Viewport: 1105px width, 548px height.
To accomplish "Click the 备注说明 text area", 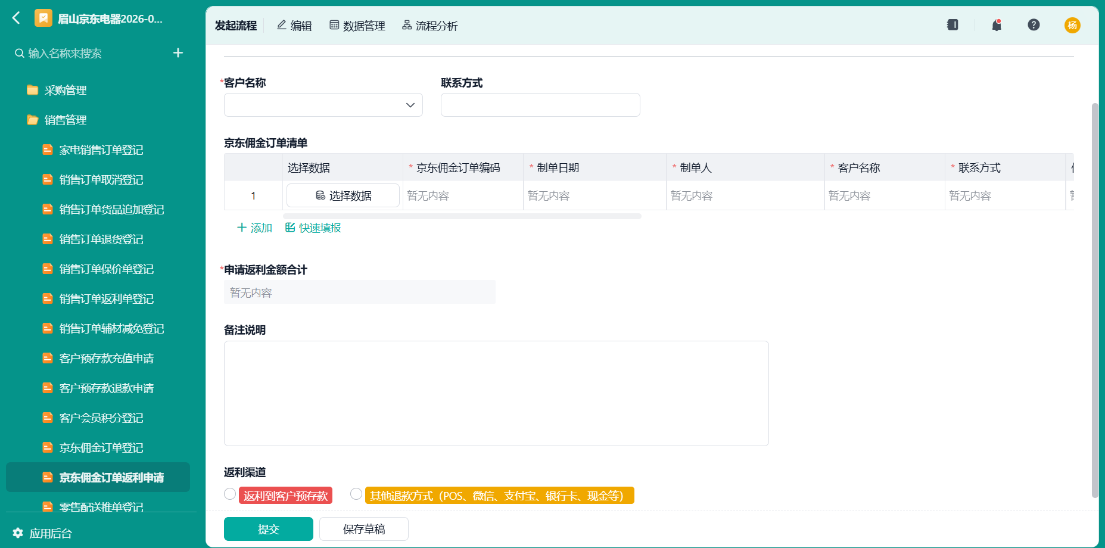I will tap(496, 393).
